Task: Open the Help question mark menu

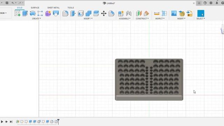Action: coord(223,3)
